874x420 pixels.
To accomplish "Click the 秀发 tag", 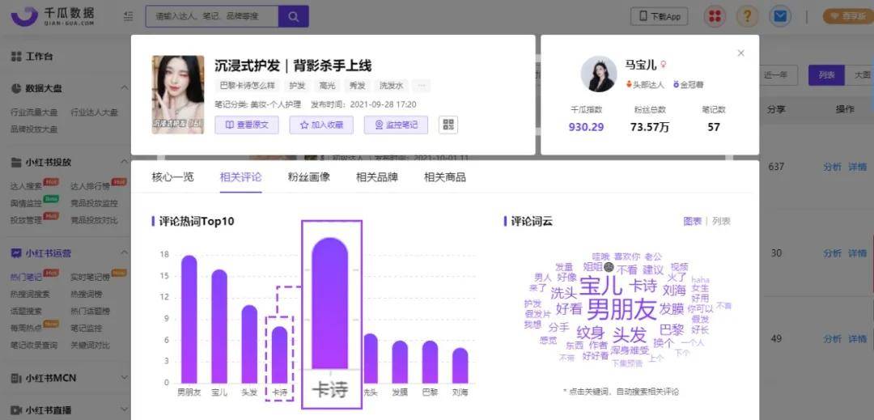I will click(x=358, y=86).
